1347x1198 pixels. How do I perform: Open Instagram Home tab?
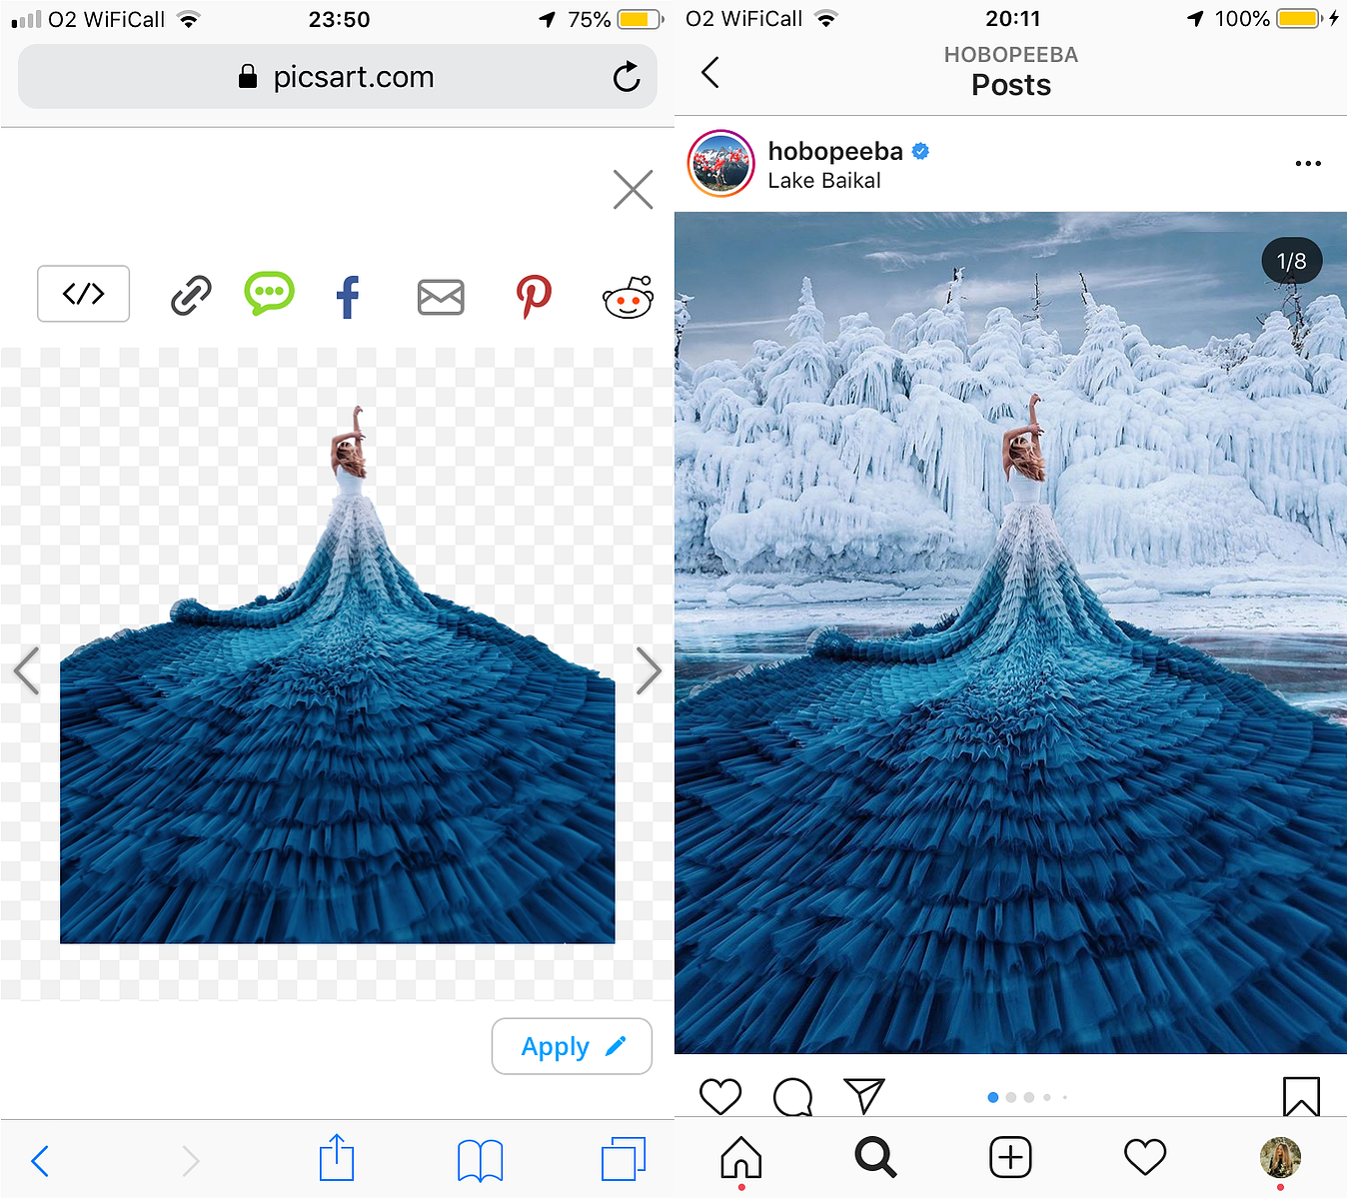pyautogui.click(x=740, y=1157)
